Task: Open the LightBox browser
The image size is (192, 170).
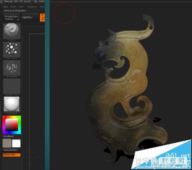Action: (30, 17)
